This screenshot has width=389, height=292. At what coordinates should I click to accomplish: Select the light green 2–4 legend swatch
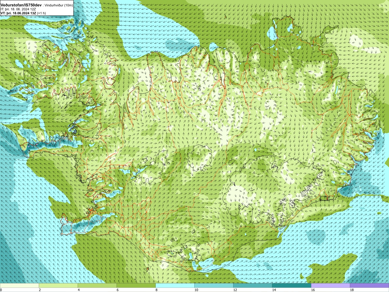click(58, 286)
